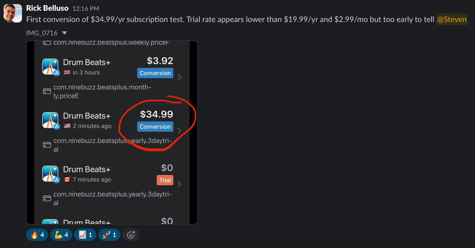
Task: Open Rick Belluso's profile name
Action: point(47,8)
